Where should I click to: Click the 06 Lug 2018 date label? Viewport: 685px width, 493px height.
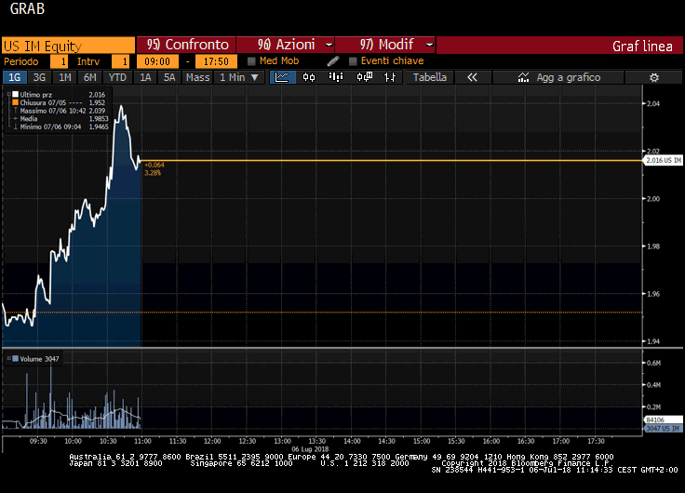[310, 449]
